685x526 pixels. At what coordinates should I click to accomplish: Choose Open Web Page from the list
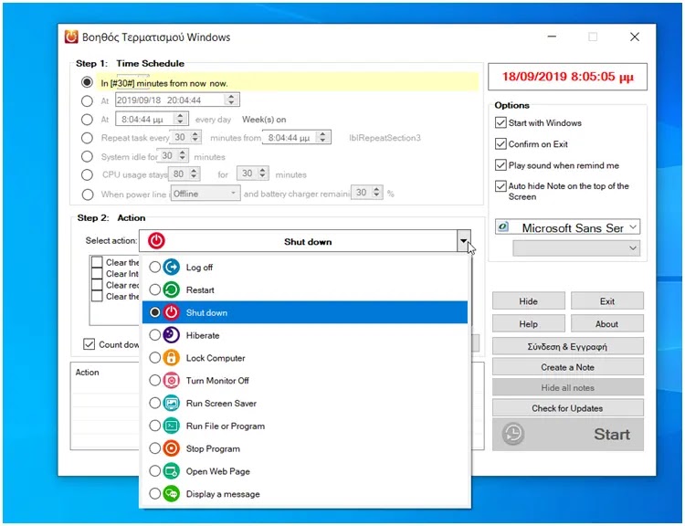pos(305,471)
